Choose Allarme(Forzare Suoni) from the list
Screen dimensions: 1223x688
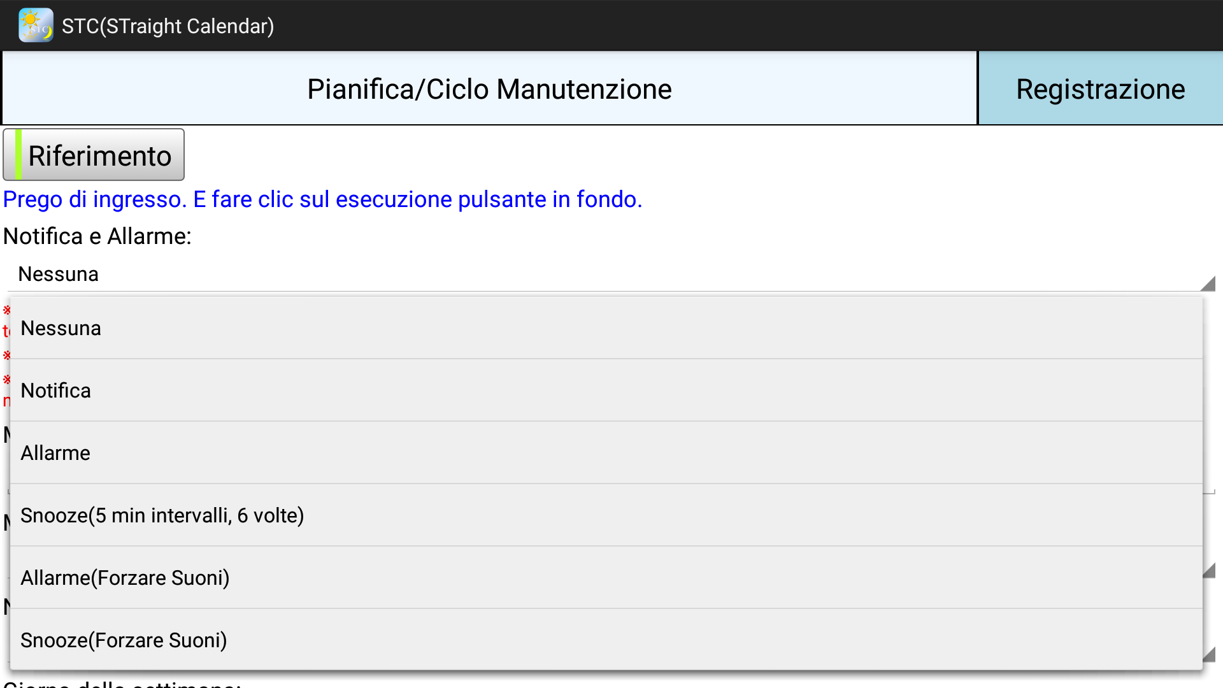pos(125,578)
